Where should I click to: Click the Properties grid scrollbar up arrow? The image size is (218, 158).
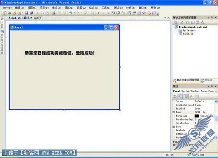coord(216,101)
